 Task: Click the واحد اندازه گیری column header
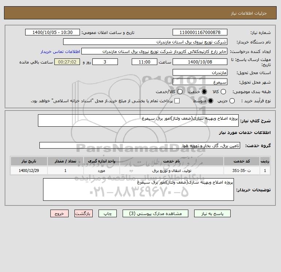(x=101, y=161)
